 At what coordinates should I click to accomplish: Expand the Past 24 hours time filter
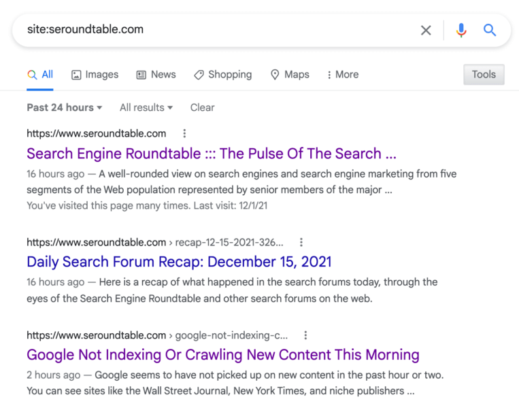tap(65, 107)
